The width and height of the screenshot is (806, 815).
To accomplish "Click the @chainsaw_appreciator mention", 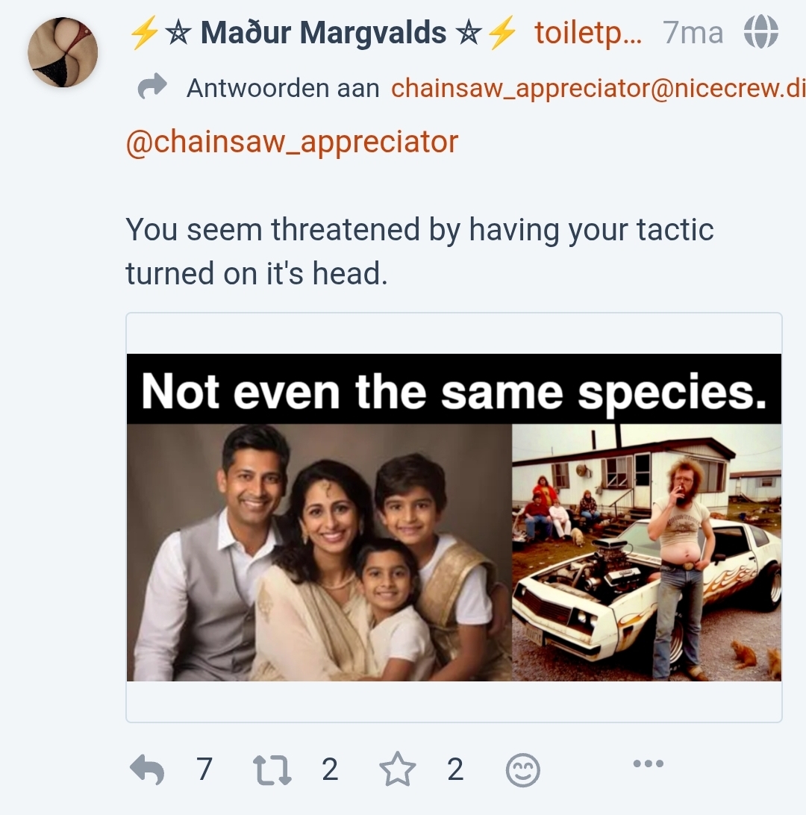I will point(292,141).
